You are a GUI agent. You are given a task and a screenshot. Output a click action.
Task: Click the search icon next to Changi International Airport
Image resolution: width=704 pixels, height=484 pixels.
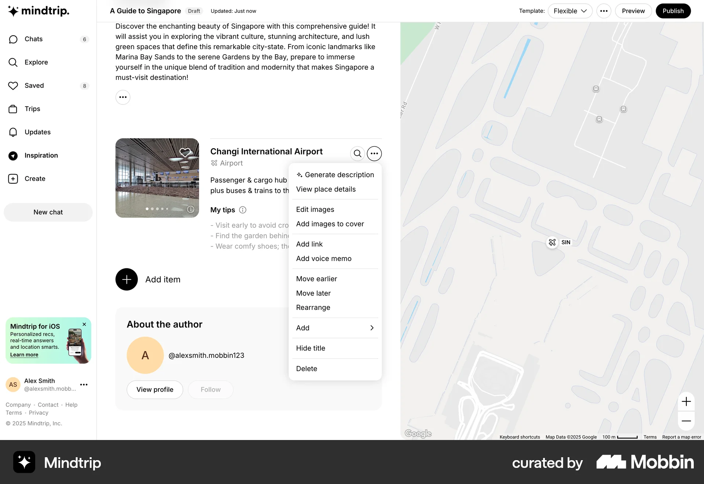[x=357, y=153]
